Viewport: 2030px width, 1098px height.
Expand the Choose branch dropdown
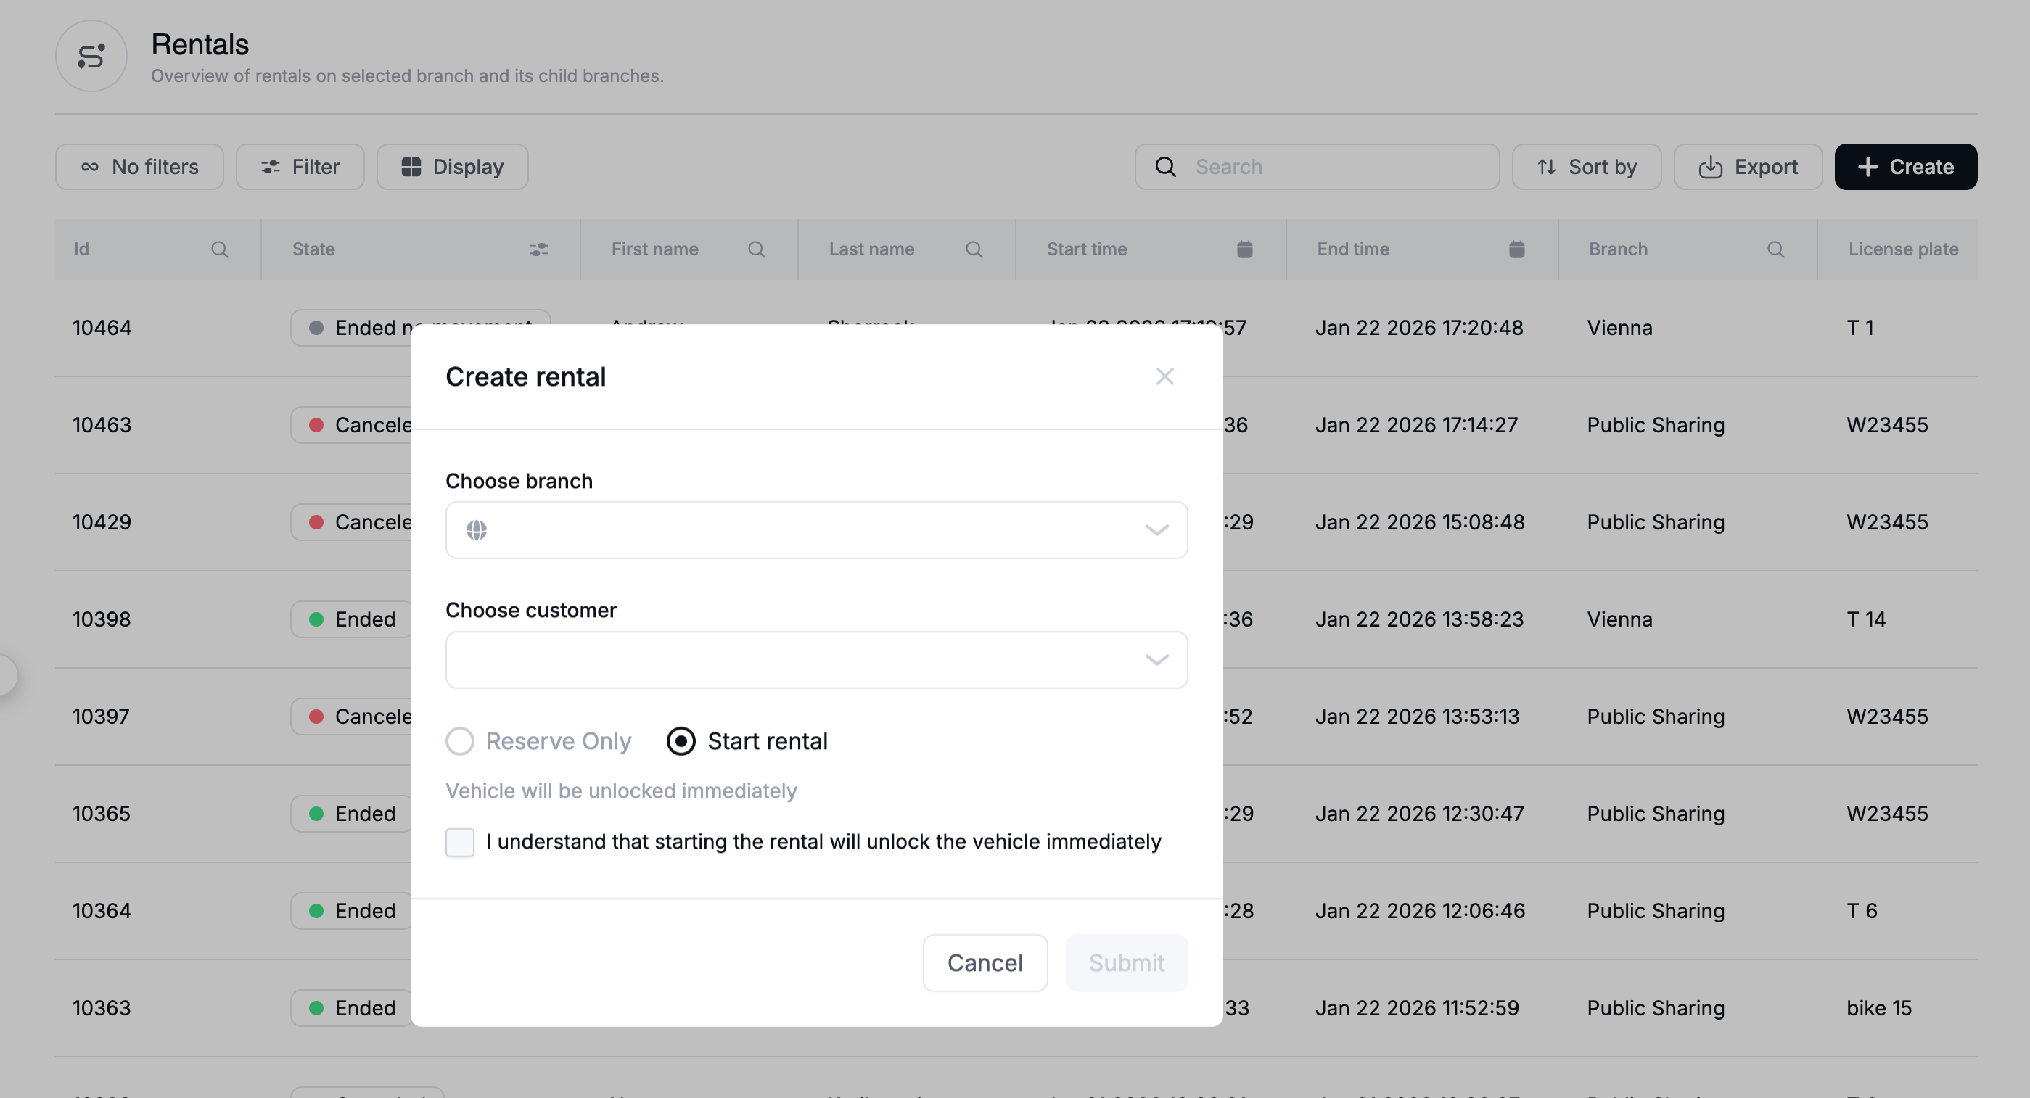816,530
